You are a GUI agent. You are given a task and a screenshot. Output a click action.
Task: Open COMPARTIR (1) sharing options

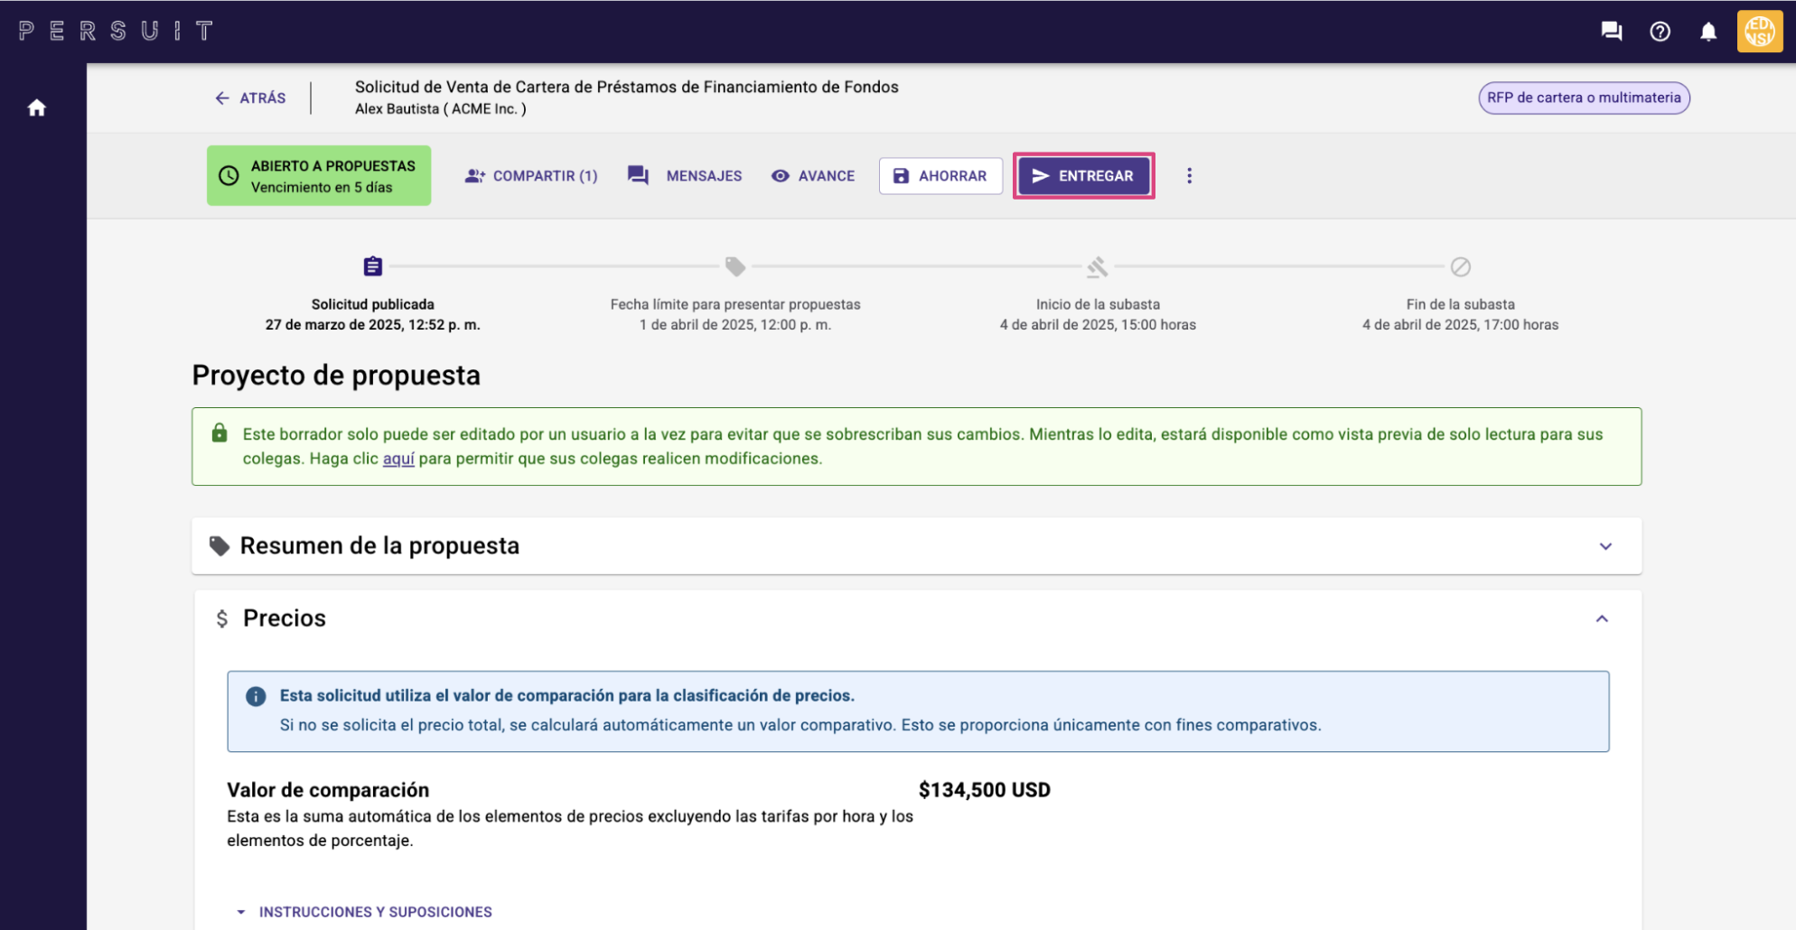(531, 175)
